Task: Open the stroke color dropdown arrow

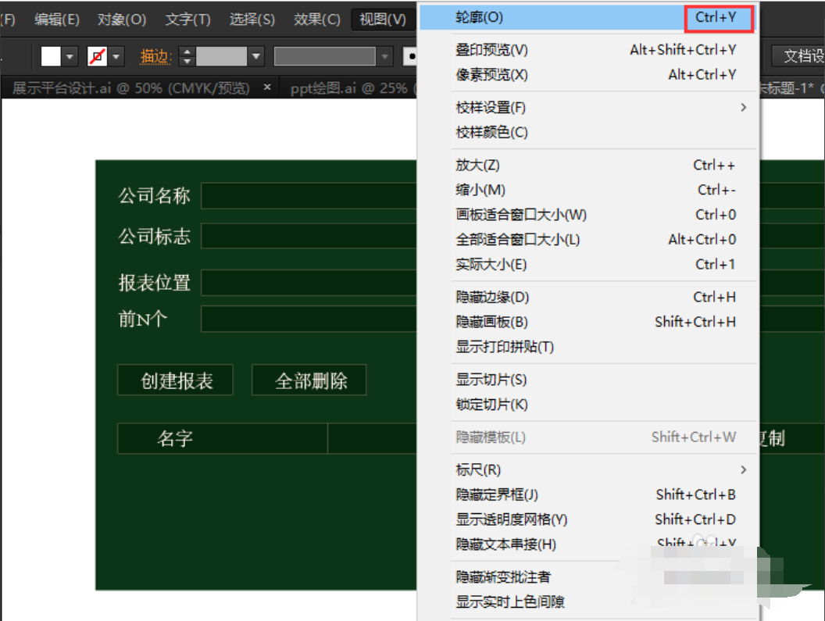Action: tap(116, 55)
